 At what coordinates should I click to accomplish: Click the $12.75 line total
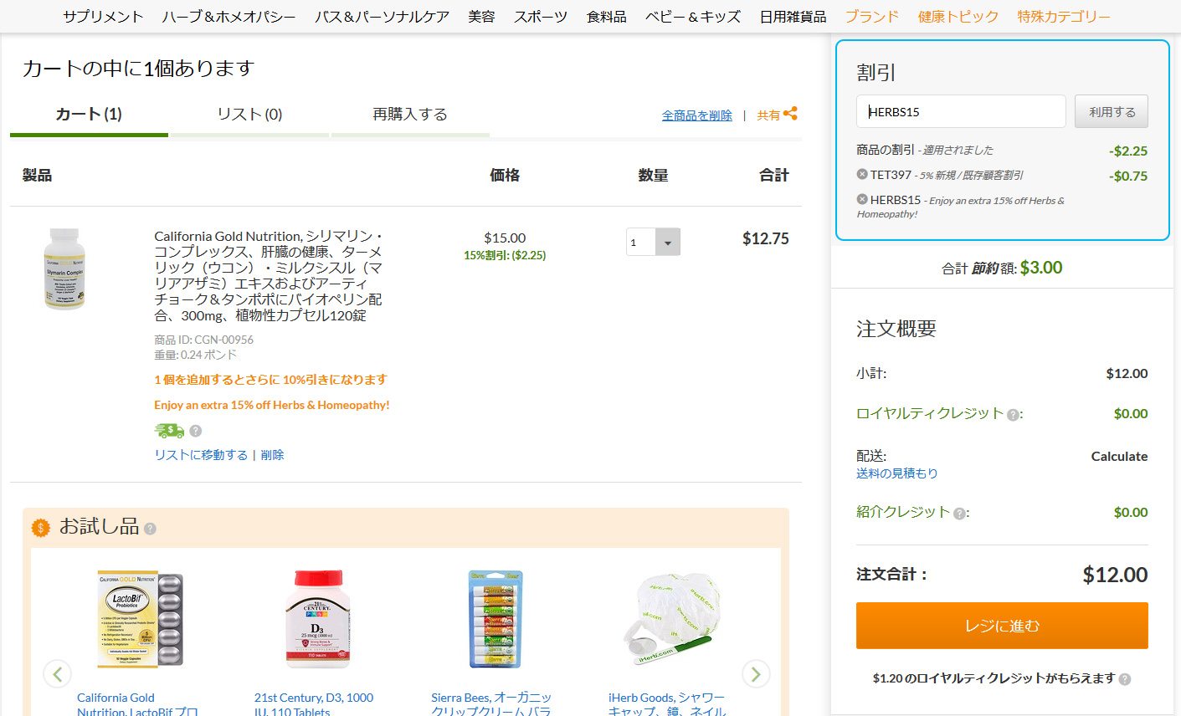[766, 239]
